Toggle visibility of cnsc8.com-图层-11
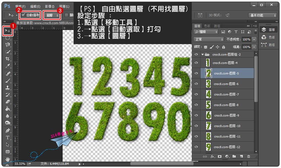This screenshot has width=281, height=168. point(196,136)
